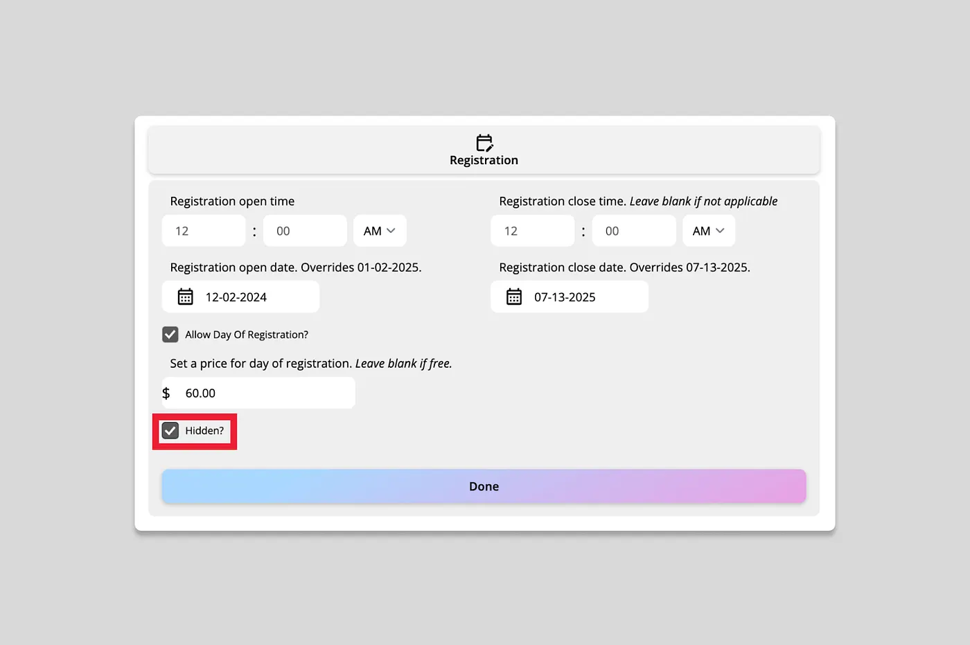Click the Registration calendar-edit icon
Screen dimensions: 970x645
tap(484, 143)
